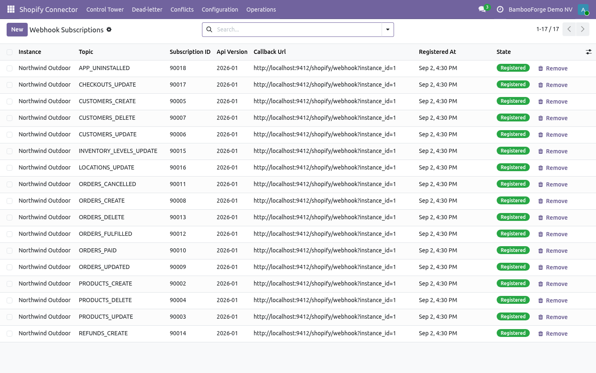Click the 1-17 / 17 pager counter
The image size is (596, 373).
pyautogui.click(x=548, y=29)
